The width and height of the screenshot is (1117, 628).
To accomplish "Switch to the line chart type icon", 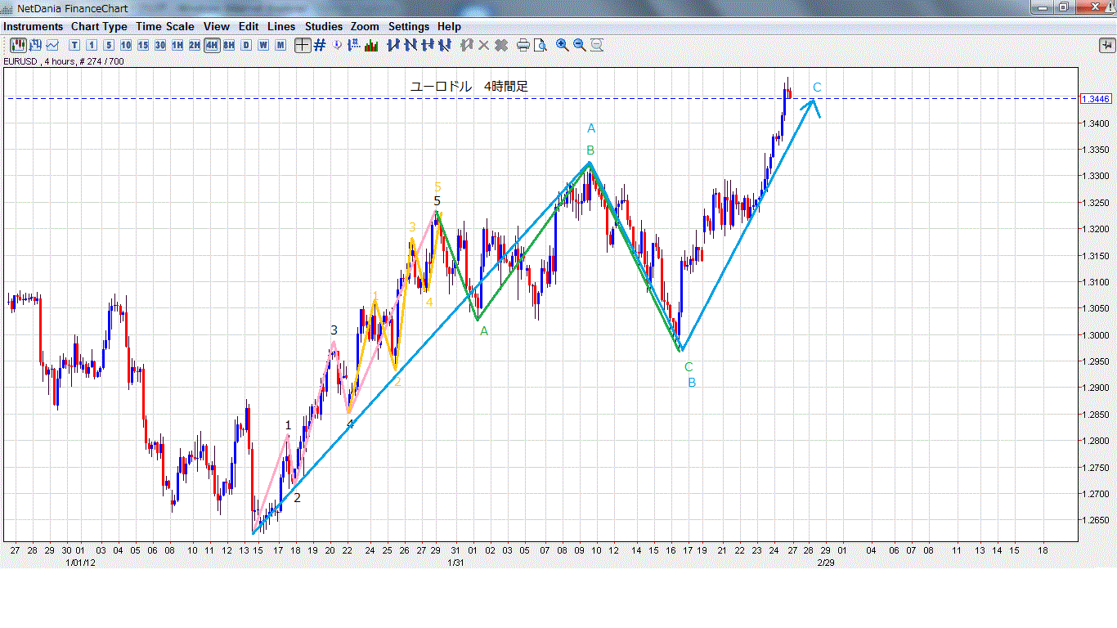I will (x=52, y=45).
